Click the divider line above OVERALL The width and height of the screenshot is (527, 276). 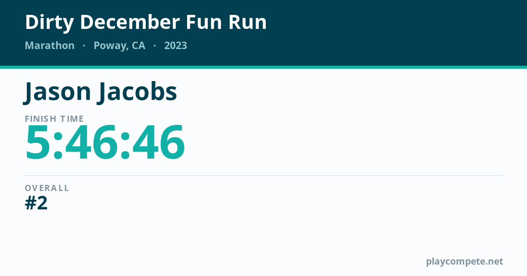click(x=263, y=176)
